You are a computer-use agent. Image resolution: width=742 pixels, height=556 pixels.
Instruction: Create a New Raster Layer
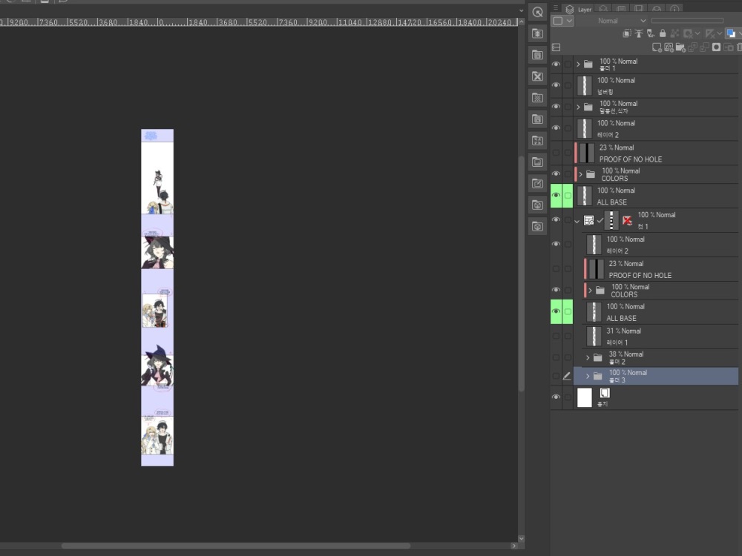[x=657, y=47]
